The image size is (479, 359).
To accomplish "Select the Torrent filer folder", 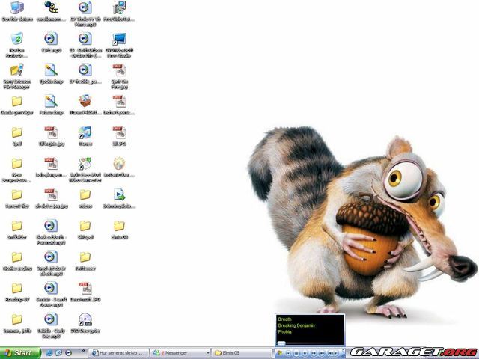I will pyautogui.click(x=16, y=194).
